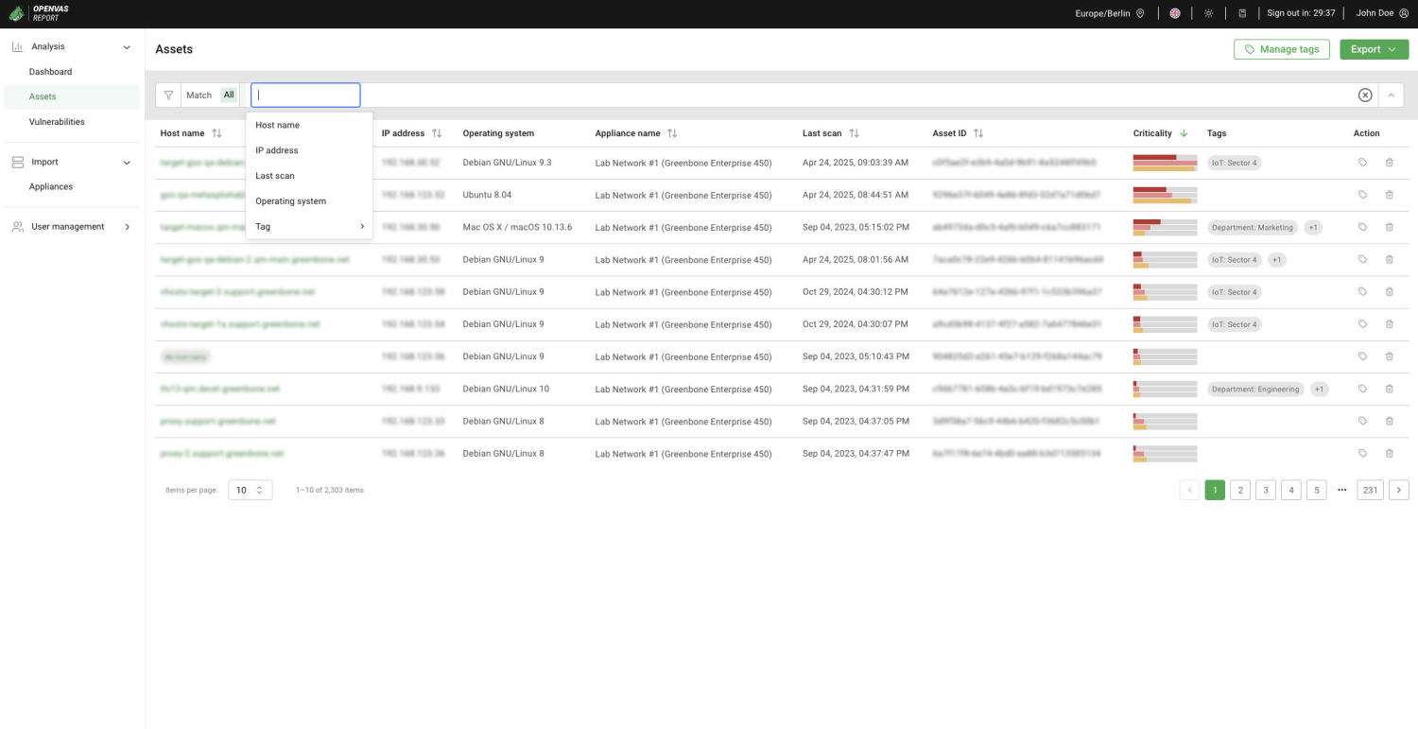Open the items per page selector
The image size is (1418, 729).
click(250, 490)
